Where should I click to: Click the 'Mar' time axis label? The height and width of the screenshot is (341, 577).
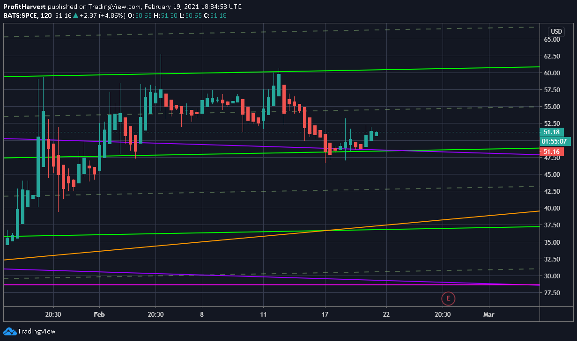(489, 315)
